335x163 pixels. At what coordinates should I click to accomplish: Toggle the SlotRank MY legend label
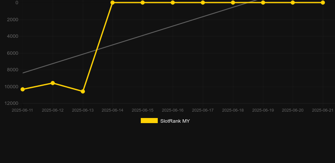175,121
